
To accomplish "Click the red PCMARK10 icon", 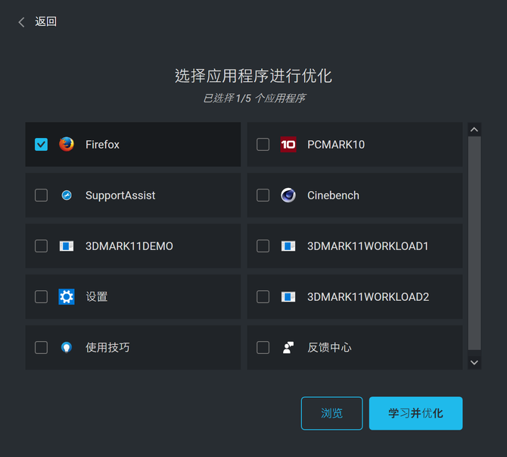I will 288,144.
